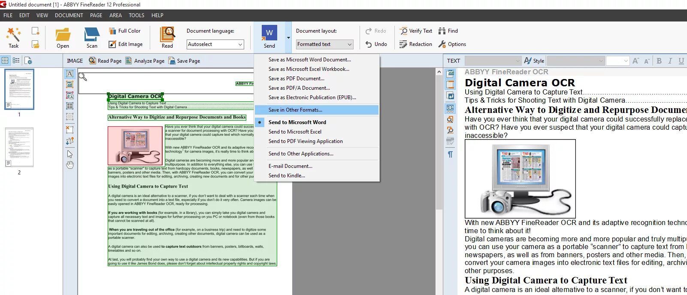The width and height of the screenshot is (687, 295).
Task: Click the new document icon beside Task
Action: (x=35, y=31)
